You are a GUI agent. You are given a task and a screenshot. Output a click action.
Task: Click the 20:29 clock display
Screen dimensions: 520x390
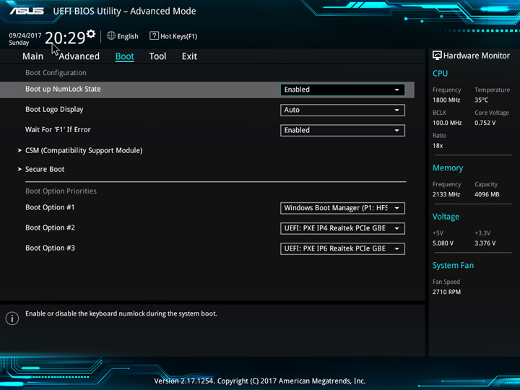coord(65,38)
